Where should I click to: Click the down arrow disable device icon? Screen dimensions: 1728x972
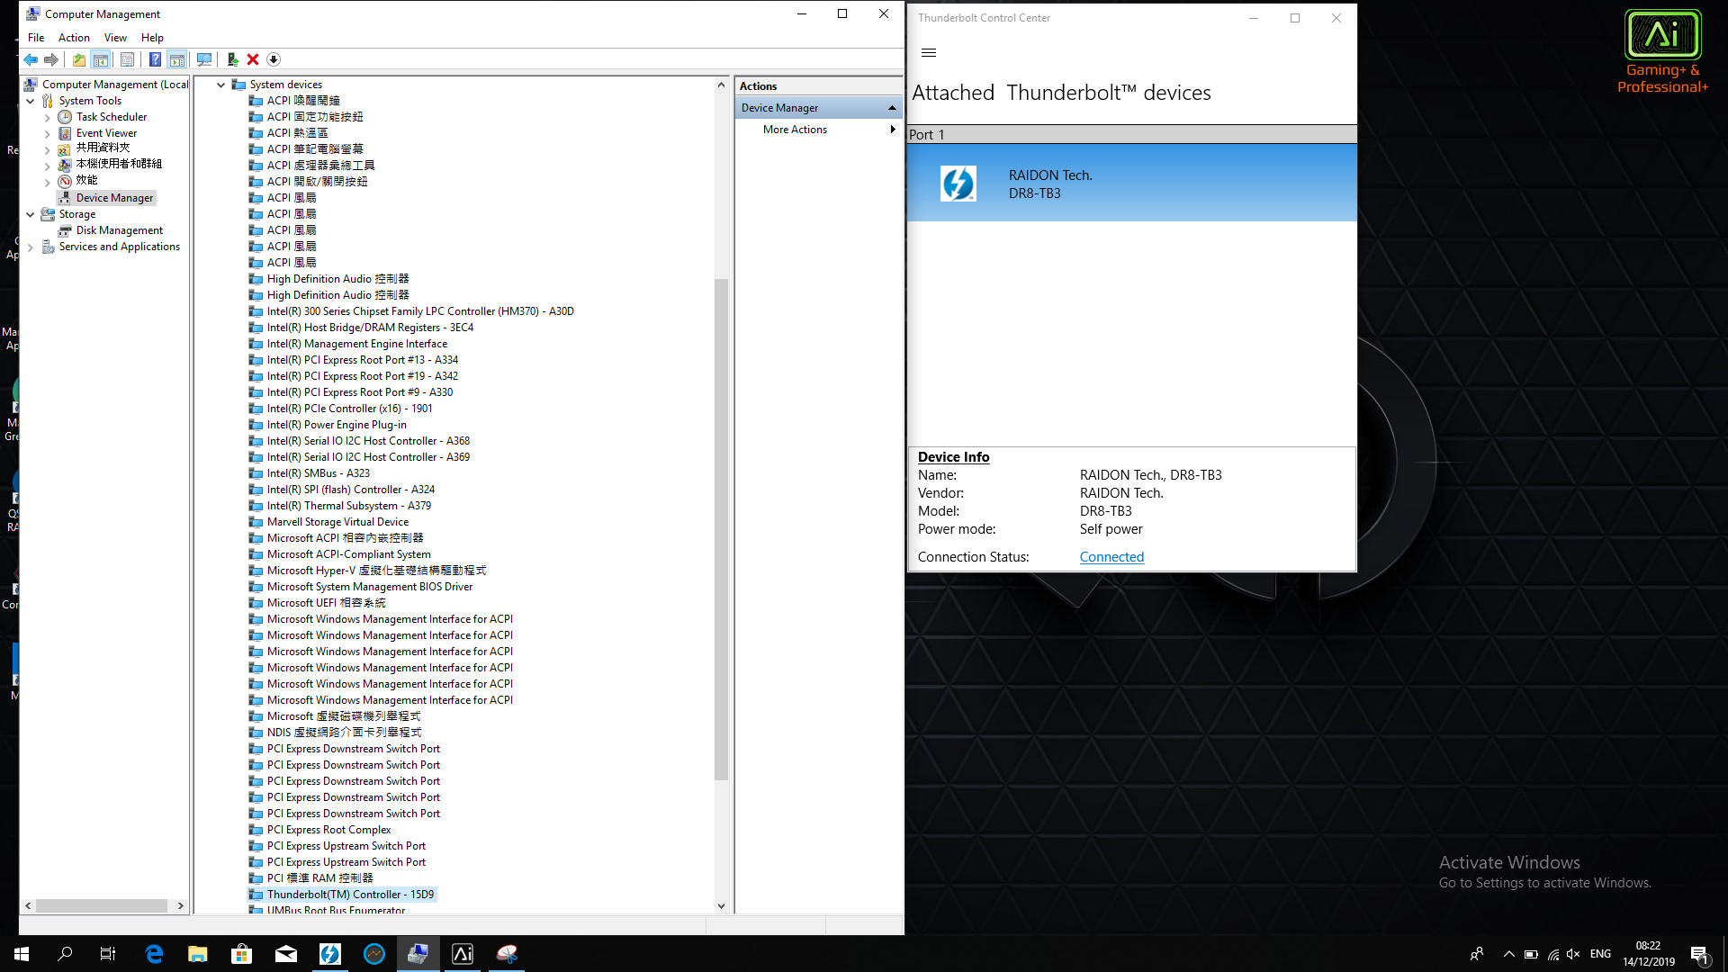click(274, 59)
